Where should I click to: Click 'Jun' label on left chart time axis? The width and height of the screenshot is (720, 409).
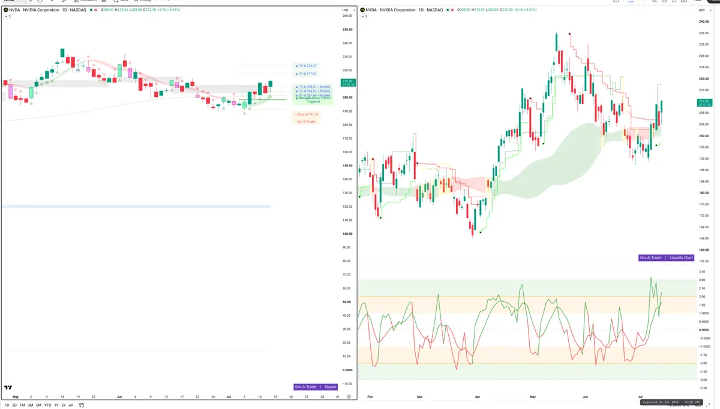pyautogui.click(x=119, y=397)
